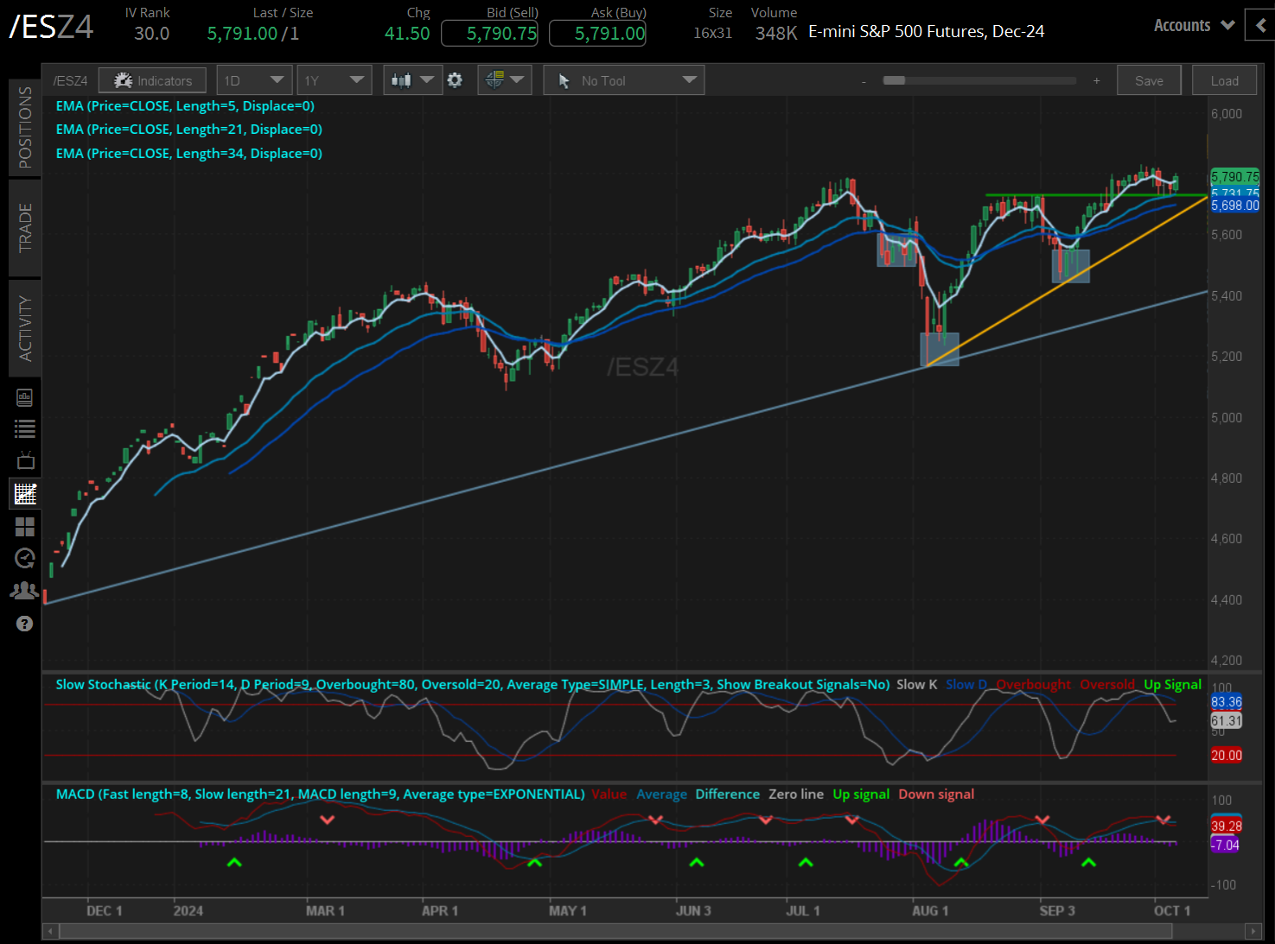Select the active chart icon in sidebar
Screen dimensions: 1275x944
[x=24, y=493]
